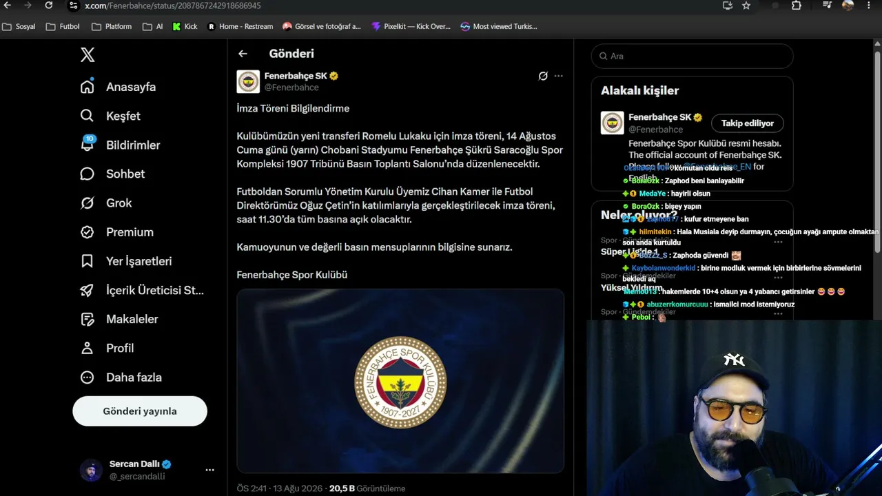The image size is (882, 496).
Task: Open Keşfet from the sidebar
Action: [110, 116]
